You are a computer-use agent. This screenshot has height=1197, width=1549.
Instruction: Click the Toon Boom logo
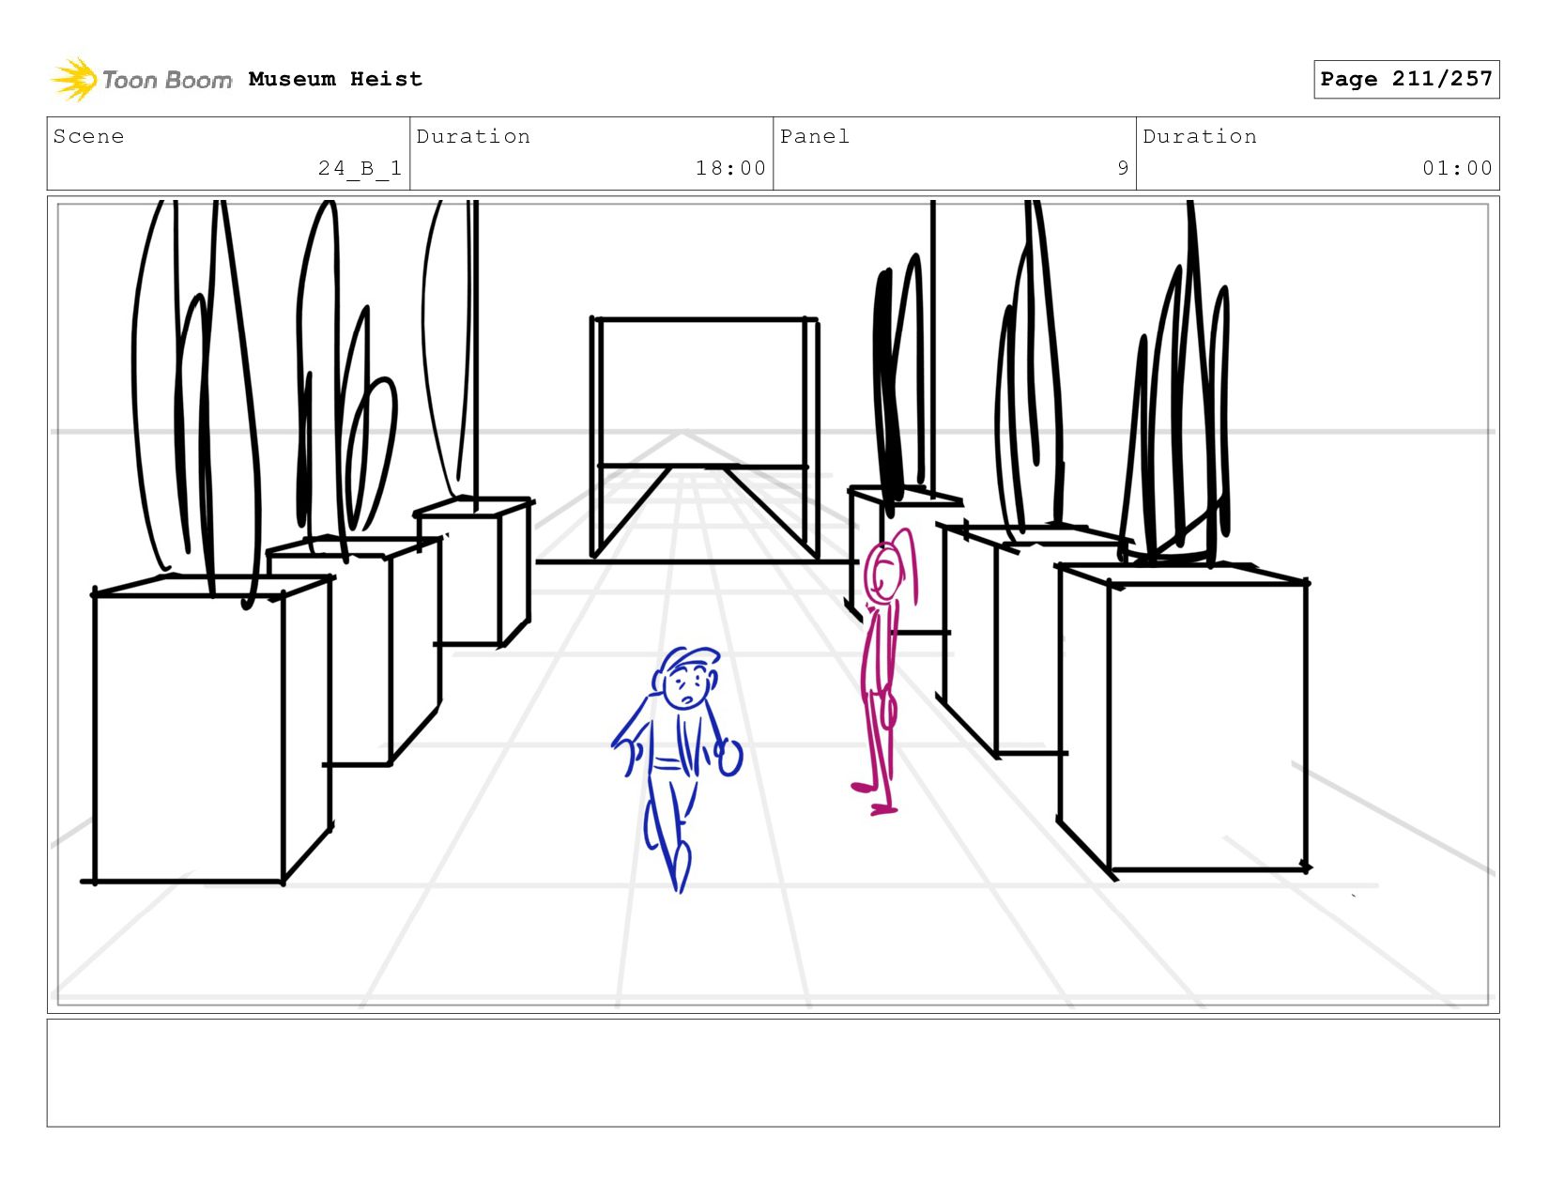[141, 80]
